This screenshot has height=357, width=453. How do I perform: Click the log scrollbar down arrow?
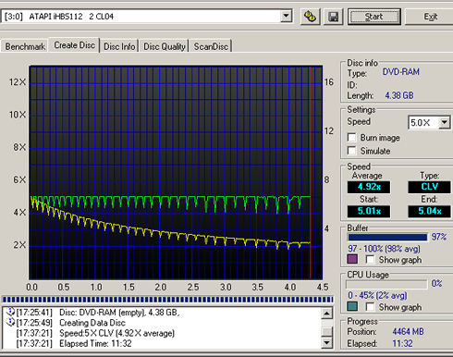click(326, 342)
